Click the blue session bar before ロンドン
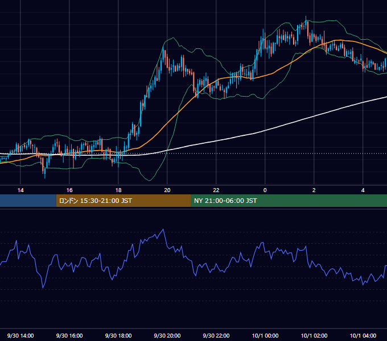This screenshot has width=387, height=341. point(28,201)
